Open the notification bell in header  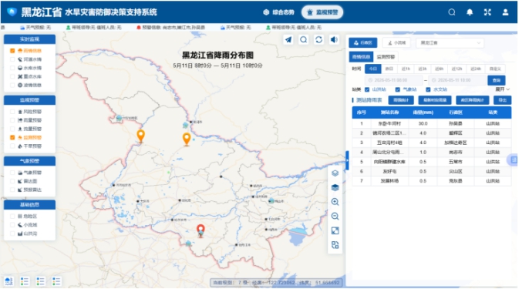(470, 12)
